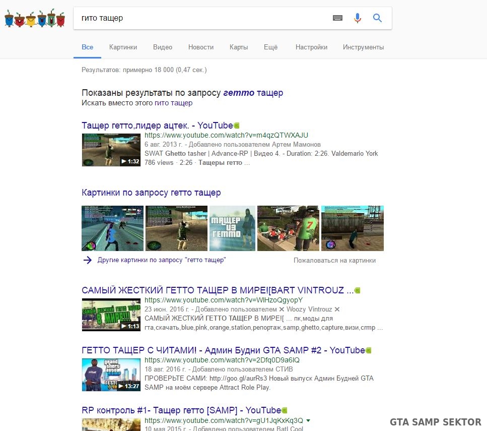The height and width of the screenshot is (431, 487).
Task: Open the Новости tab
Action: (x=201, y=47)
